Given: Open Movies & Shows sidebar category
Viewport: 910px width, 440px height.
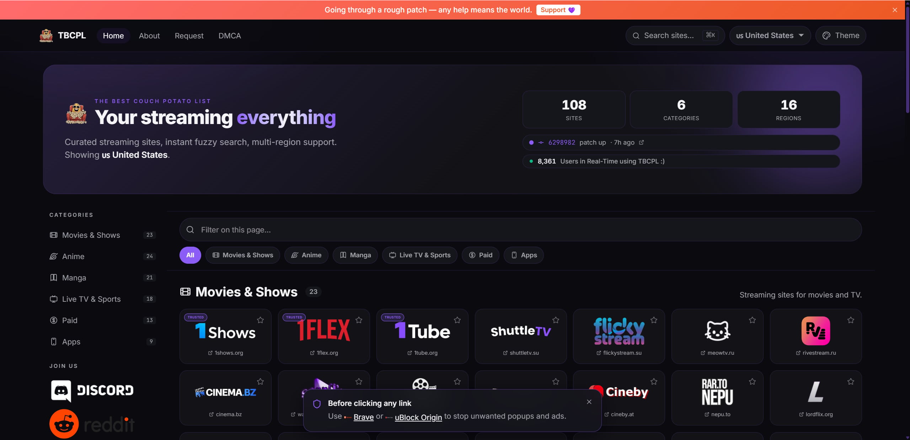Looking at the screenshot, I should [103, 235].
